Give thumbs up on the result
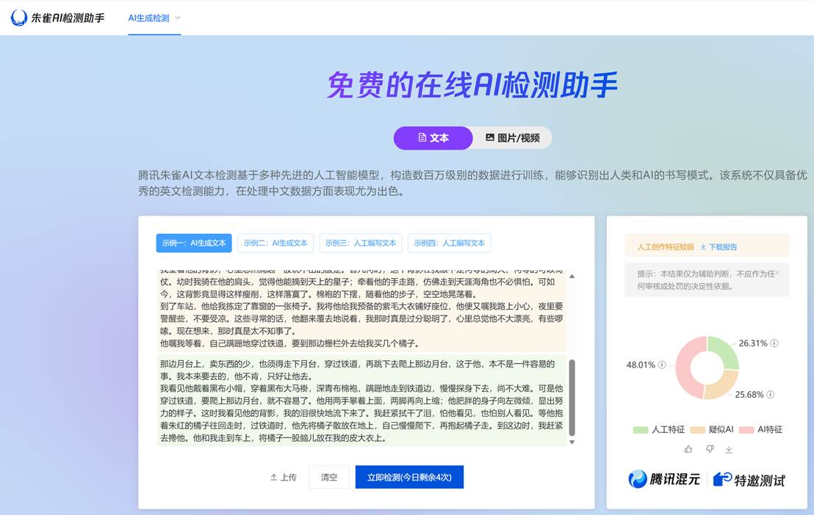The height and width of the screenshot is (515, 814). click(688, 449)
